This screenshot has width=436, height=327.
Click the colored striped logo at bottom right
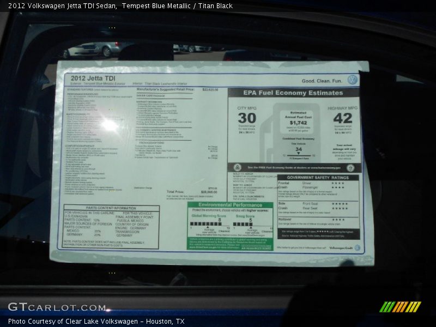[x=400, y=307]
